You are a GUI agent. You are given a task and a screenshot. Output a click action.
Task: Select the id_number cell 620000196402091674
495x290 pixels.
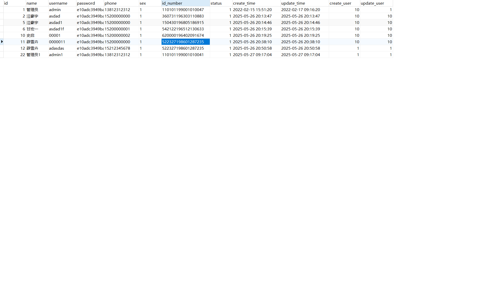coord(183,36)
